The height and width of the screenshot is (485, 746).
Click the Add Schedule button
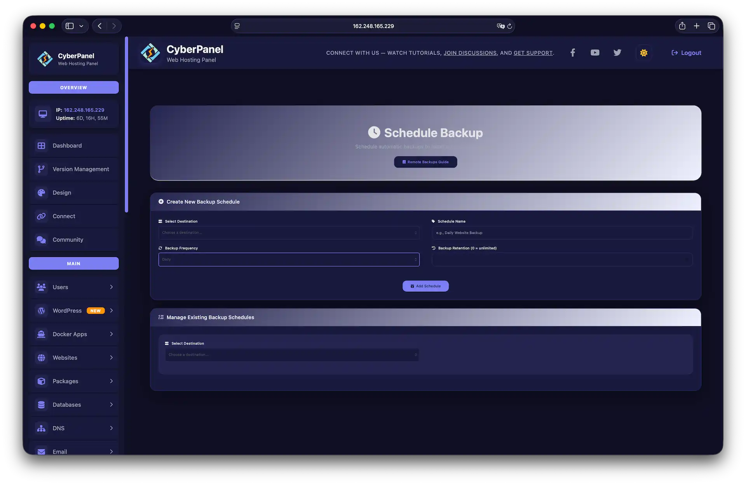tap(425, 286)
